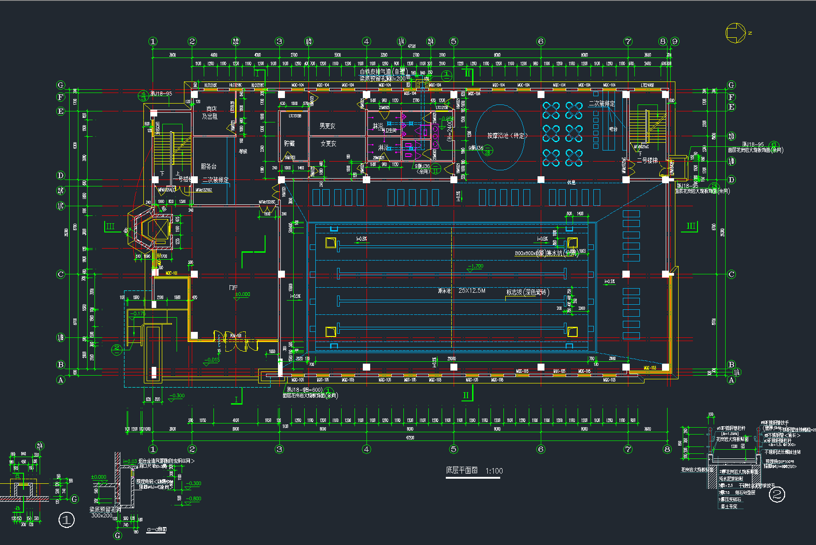The image size is (816, 545).
Task: Select the room label 商店及出租
Action: [210, 113]
